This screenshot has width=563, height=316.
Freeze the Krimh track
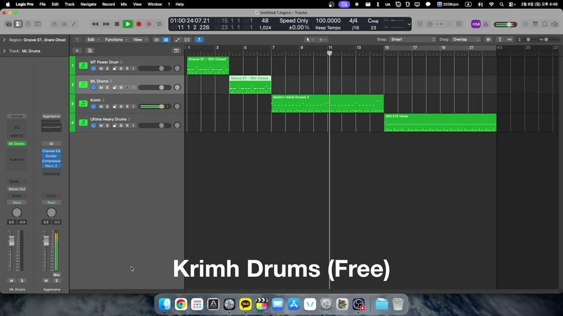click(x=121, y=107)
